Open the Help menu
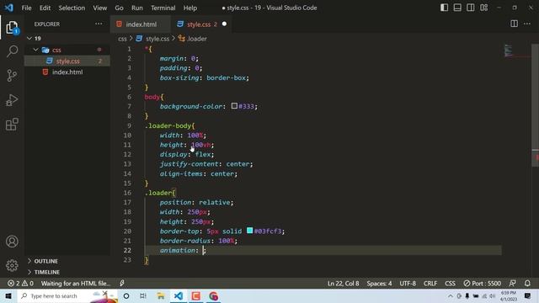539x303 pixels. (190, 8)
